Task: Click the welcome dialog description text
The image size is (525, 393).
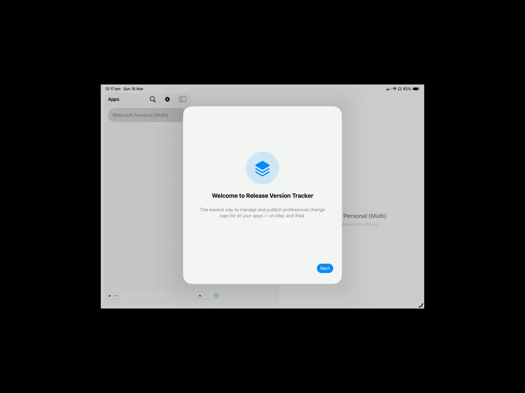Action: (262, 212)
